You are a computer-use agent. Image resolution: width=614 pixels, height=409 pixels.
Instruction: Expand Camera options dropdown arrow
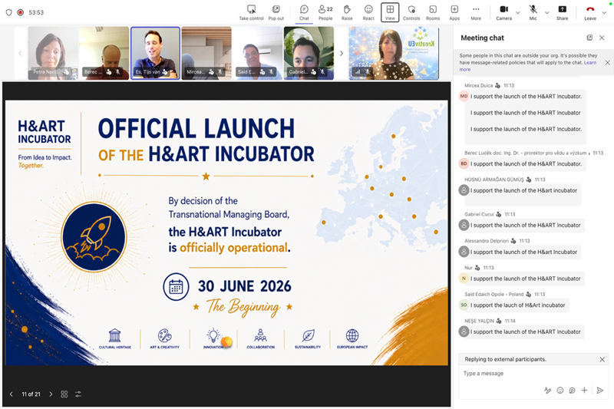(x=517, y=12)
